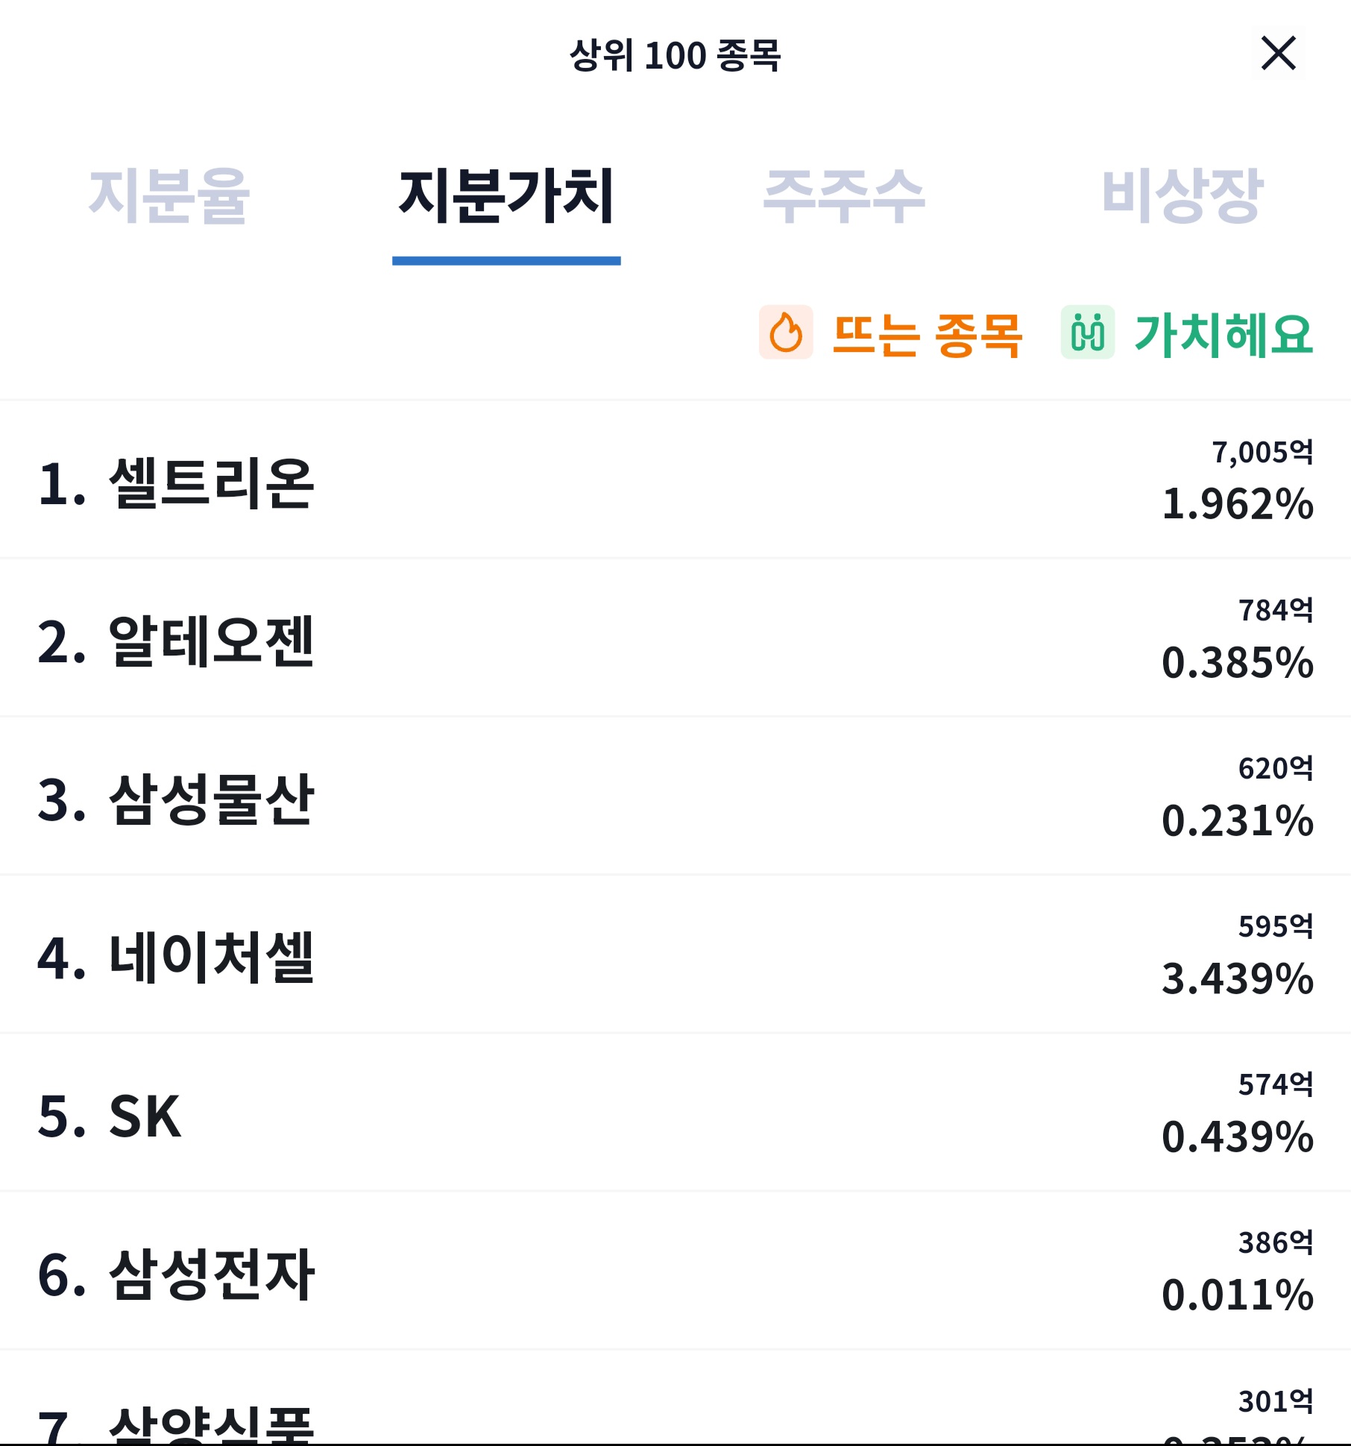Switch to the 비상장 tab
Viewport: 1351px width, 1446px height.
1182,196
